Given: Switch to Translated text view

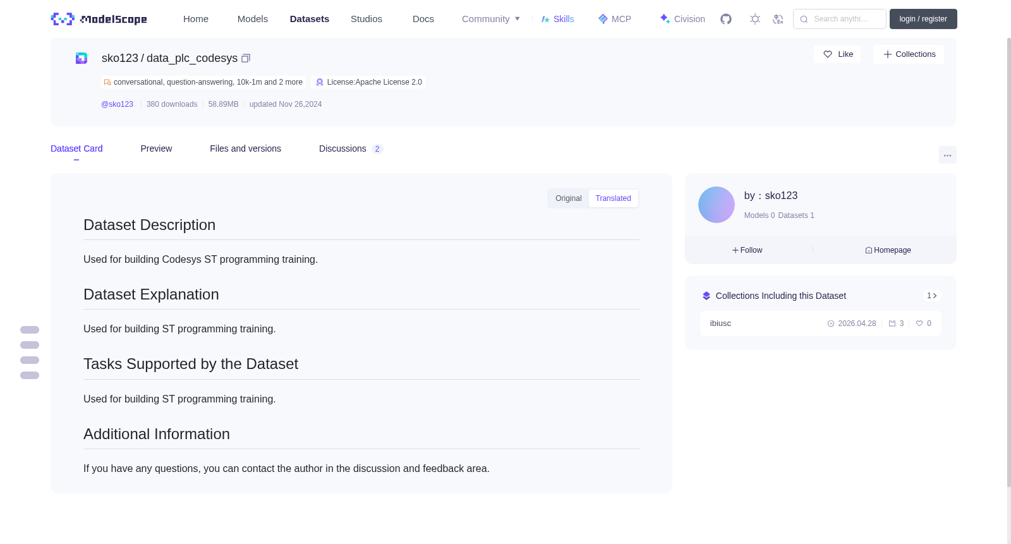Looking at the screenshot, I should click(x=613, y=198).
